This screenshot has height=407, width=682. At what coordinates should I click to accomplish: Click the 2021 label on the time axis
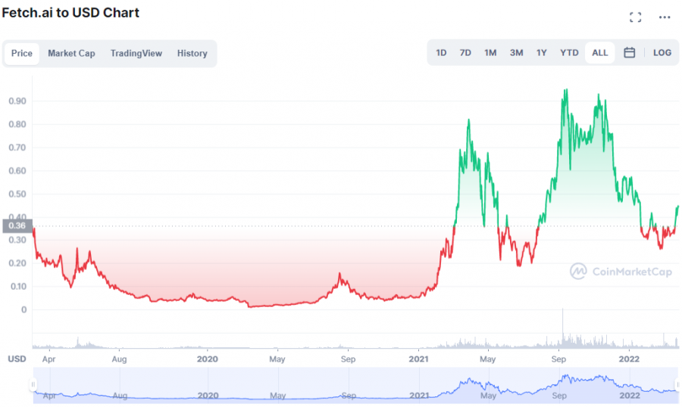click(x=418, y=359)
